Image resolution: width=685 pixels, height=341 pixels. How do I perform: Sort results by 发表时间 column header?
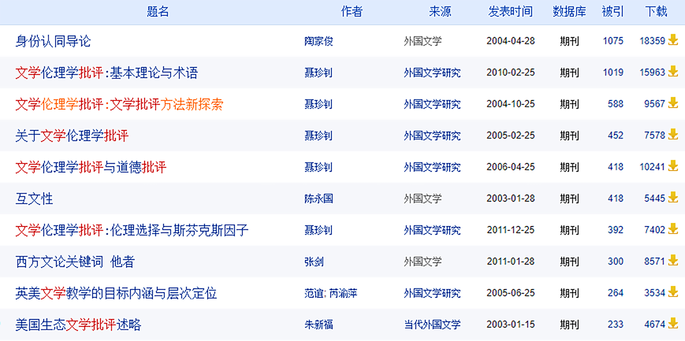[x=510, y=12]
